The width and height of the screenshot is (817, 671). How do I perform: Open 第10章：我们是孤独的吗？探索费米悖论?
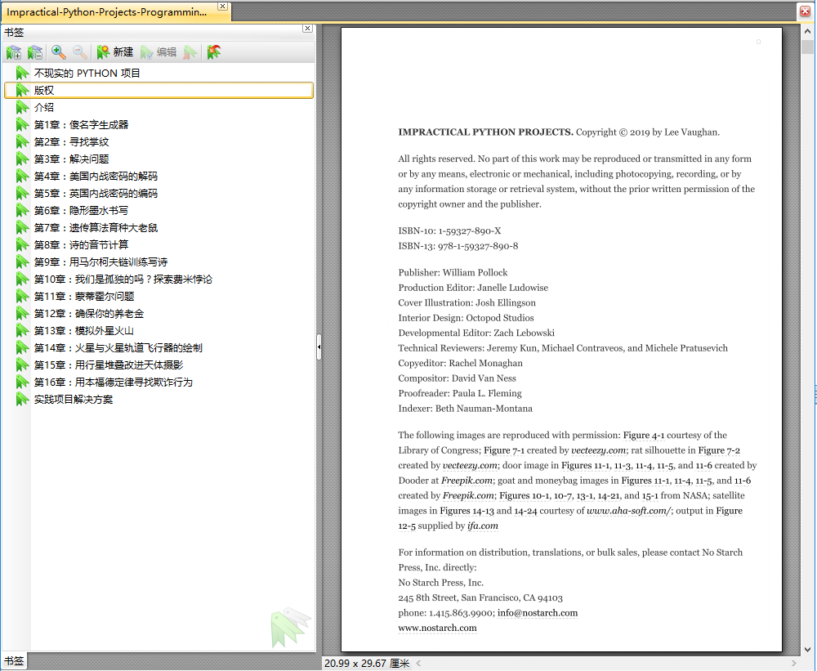coord(123,279)
